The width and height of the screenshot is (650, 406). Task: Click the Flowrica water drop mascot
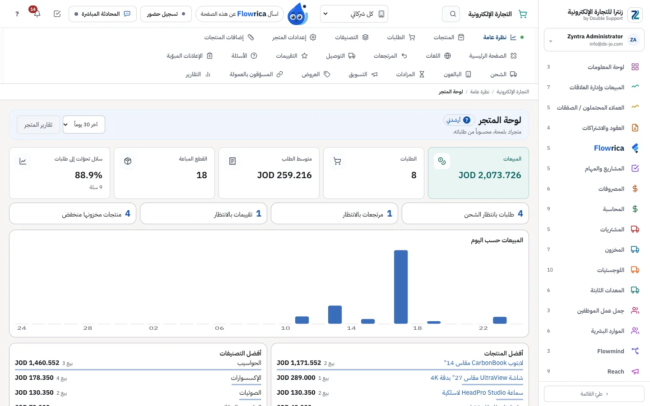[297, 14]
